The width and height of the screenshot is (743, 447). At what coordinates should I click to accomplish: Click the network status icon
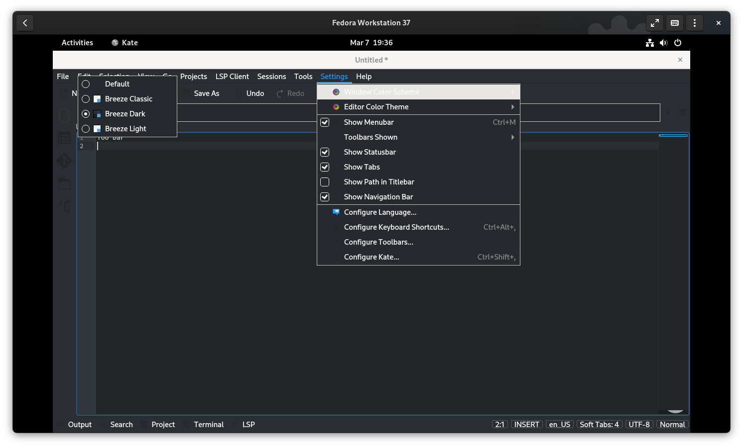tap(649, 43)
